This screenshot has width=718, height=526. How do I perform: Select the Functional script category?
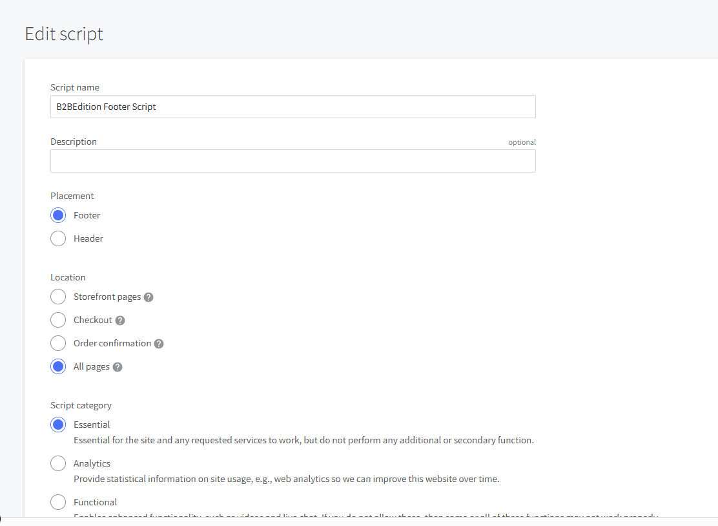(x=58, y=502)
